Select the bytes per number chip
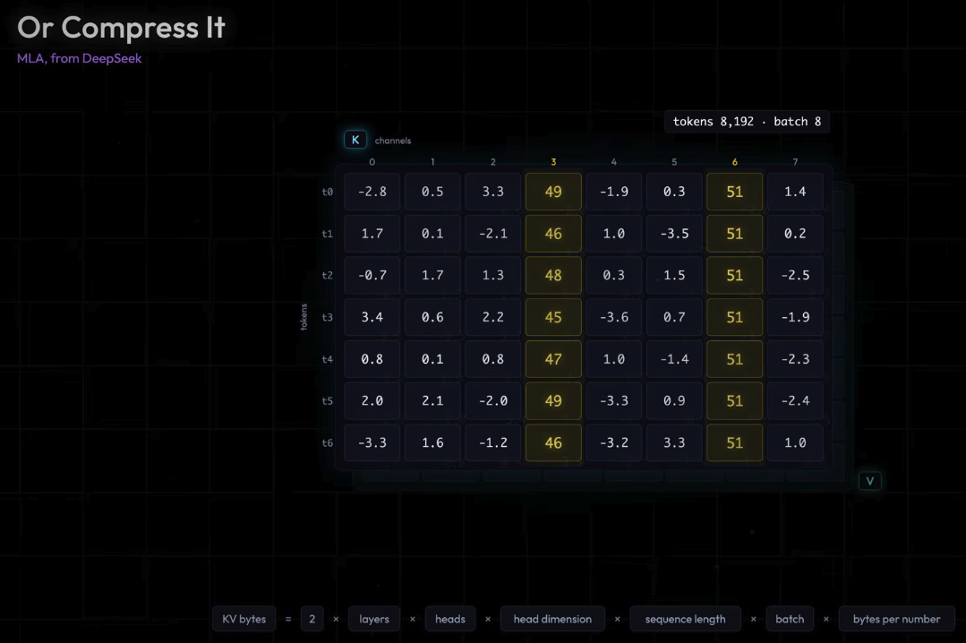966x643 pixels. [896, 619]
